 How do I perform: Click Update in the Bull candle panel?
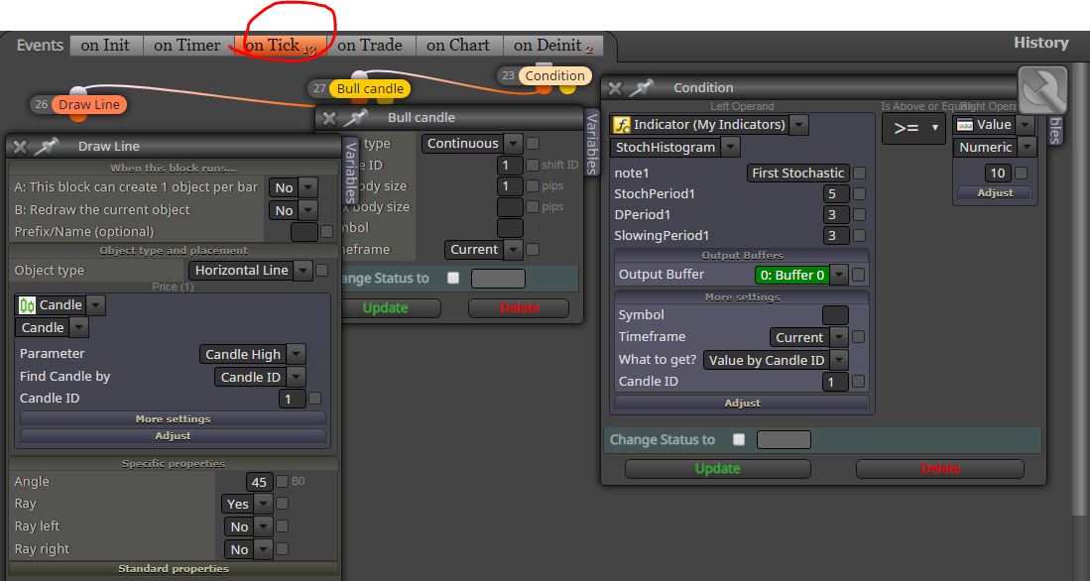(385, 308)
